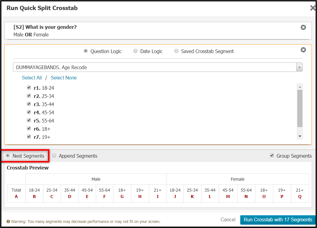Viewport: 317px width, 228px height.
Task: Click the 21+ I preview column
Action: tap(158, 193)
